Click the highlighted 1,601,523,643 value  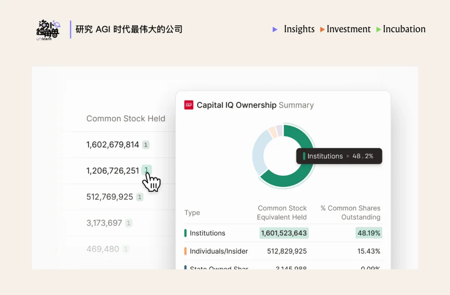point(284,233)
